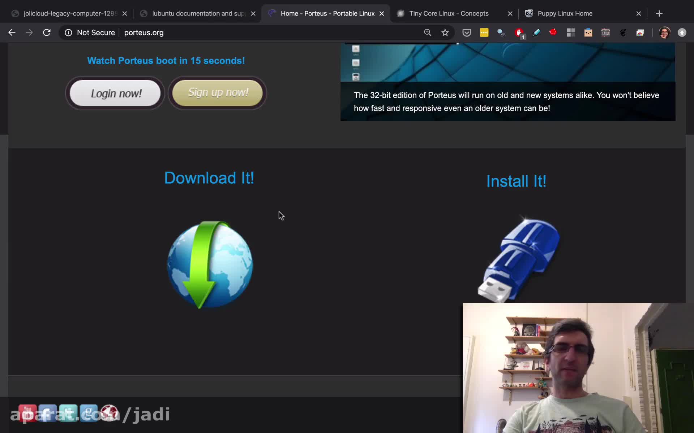
Task: Switch to Puppy Linux Home tab
Action: [565, 13]
